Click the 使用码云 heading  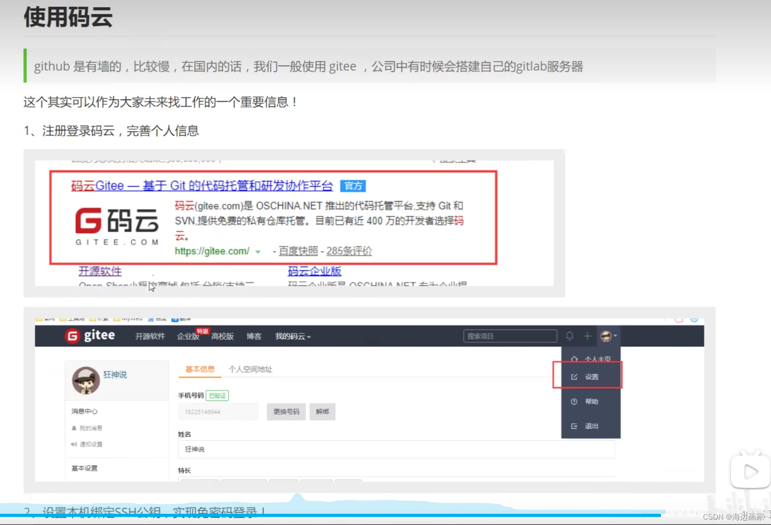(x=68, y=17)
